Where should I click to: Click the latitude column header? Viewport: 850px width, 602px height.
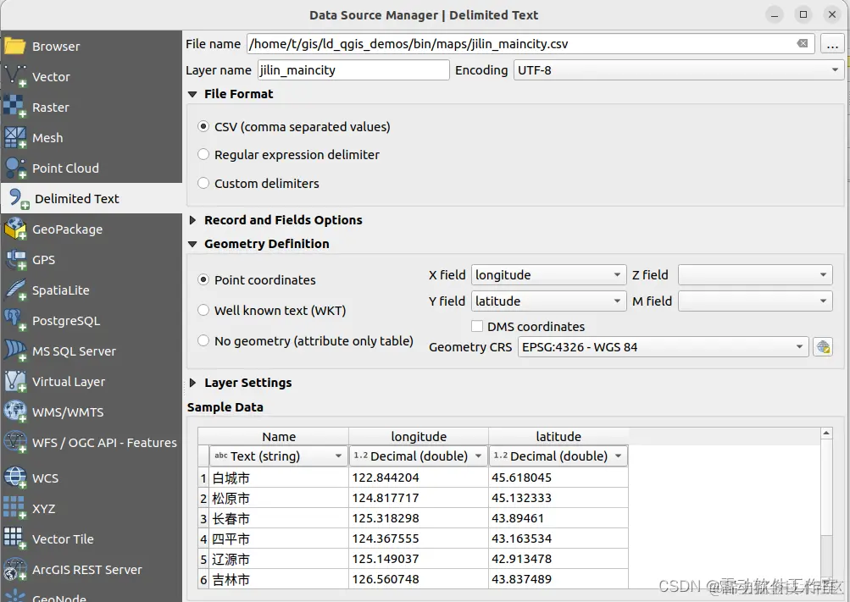coord(558,436)
